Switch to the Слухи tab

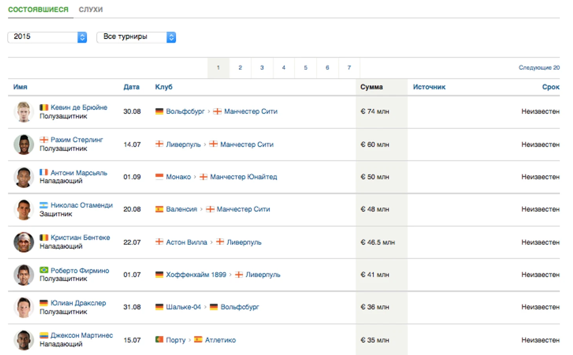91,9
